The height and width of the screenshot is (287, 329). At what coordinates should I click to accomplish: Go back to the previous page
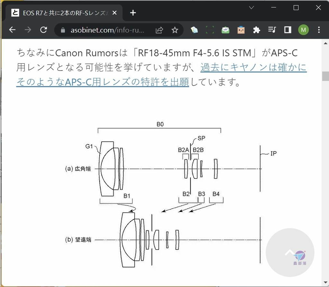pos(12,30)
